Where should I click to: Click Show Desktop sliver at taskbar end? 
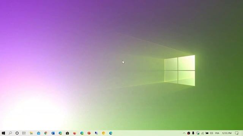242,133
